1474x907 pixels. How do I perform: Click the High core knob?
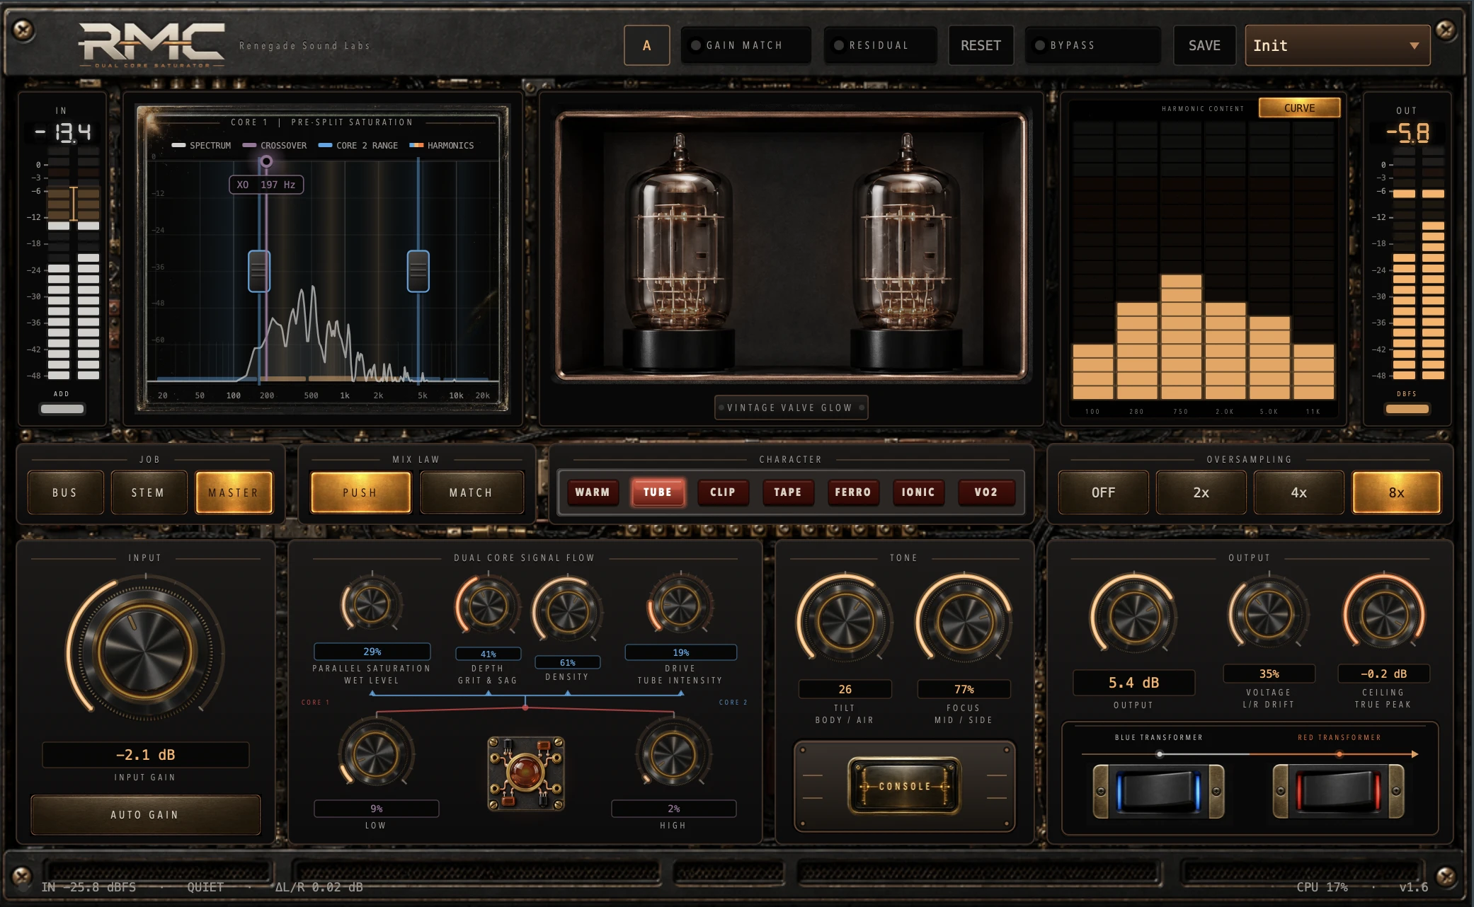click(x=673, y=754)
